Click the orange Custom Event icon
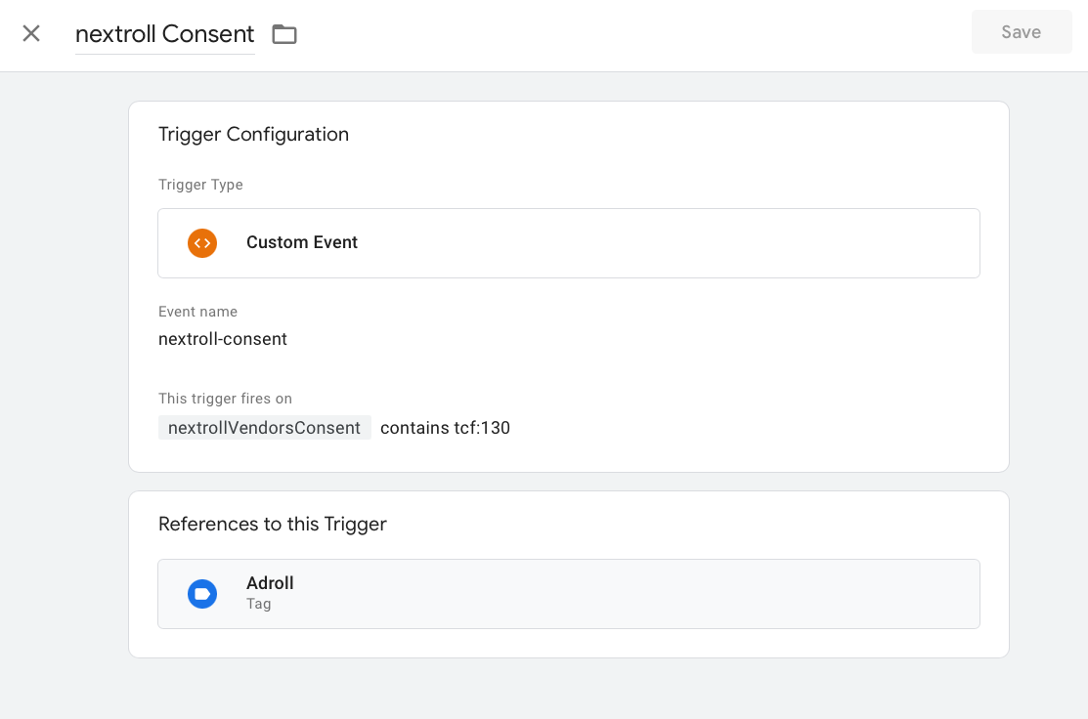1088x719 pixels. [202, 243]
